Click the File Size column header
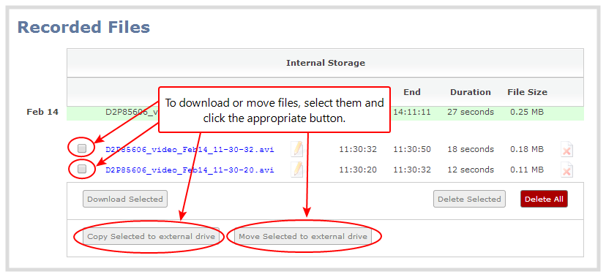 tap(527, 92)
